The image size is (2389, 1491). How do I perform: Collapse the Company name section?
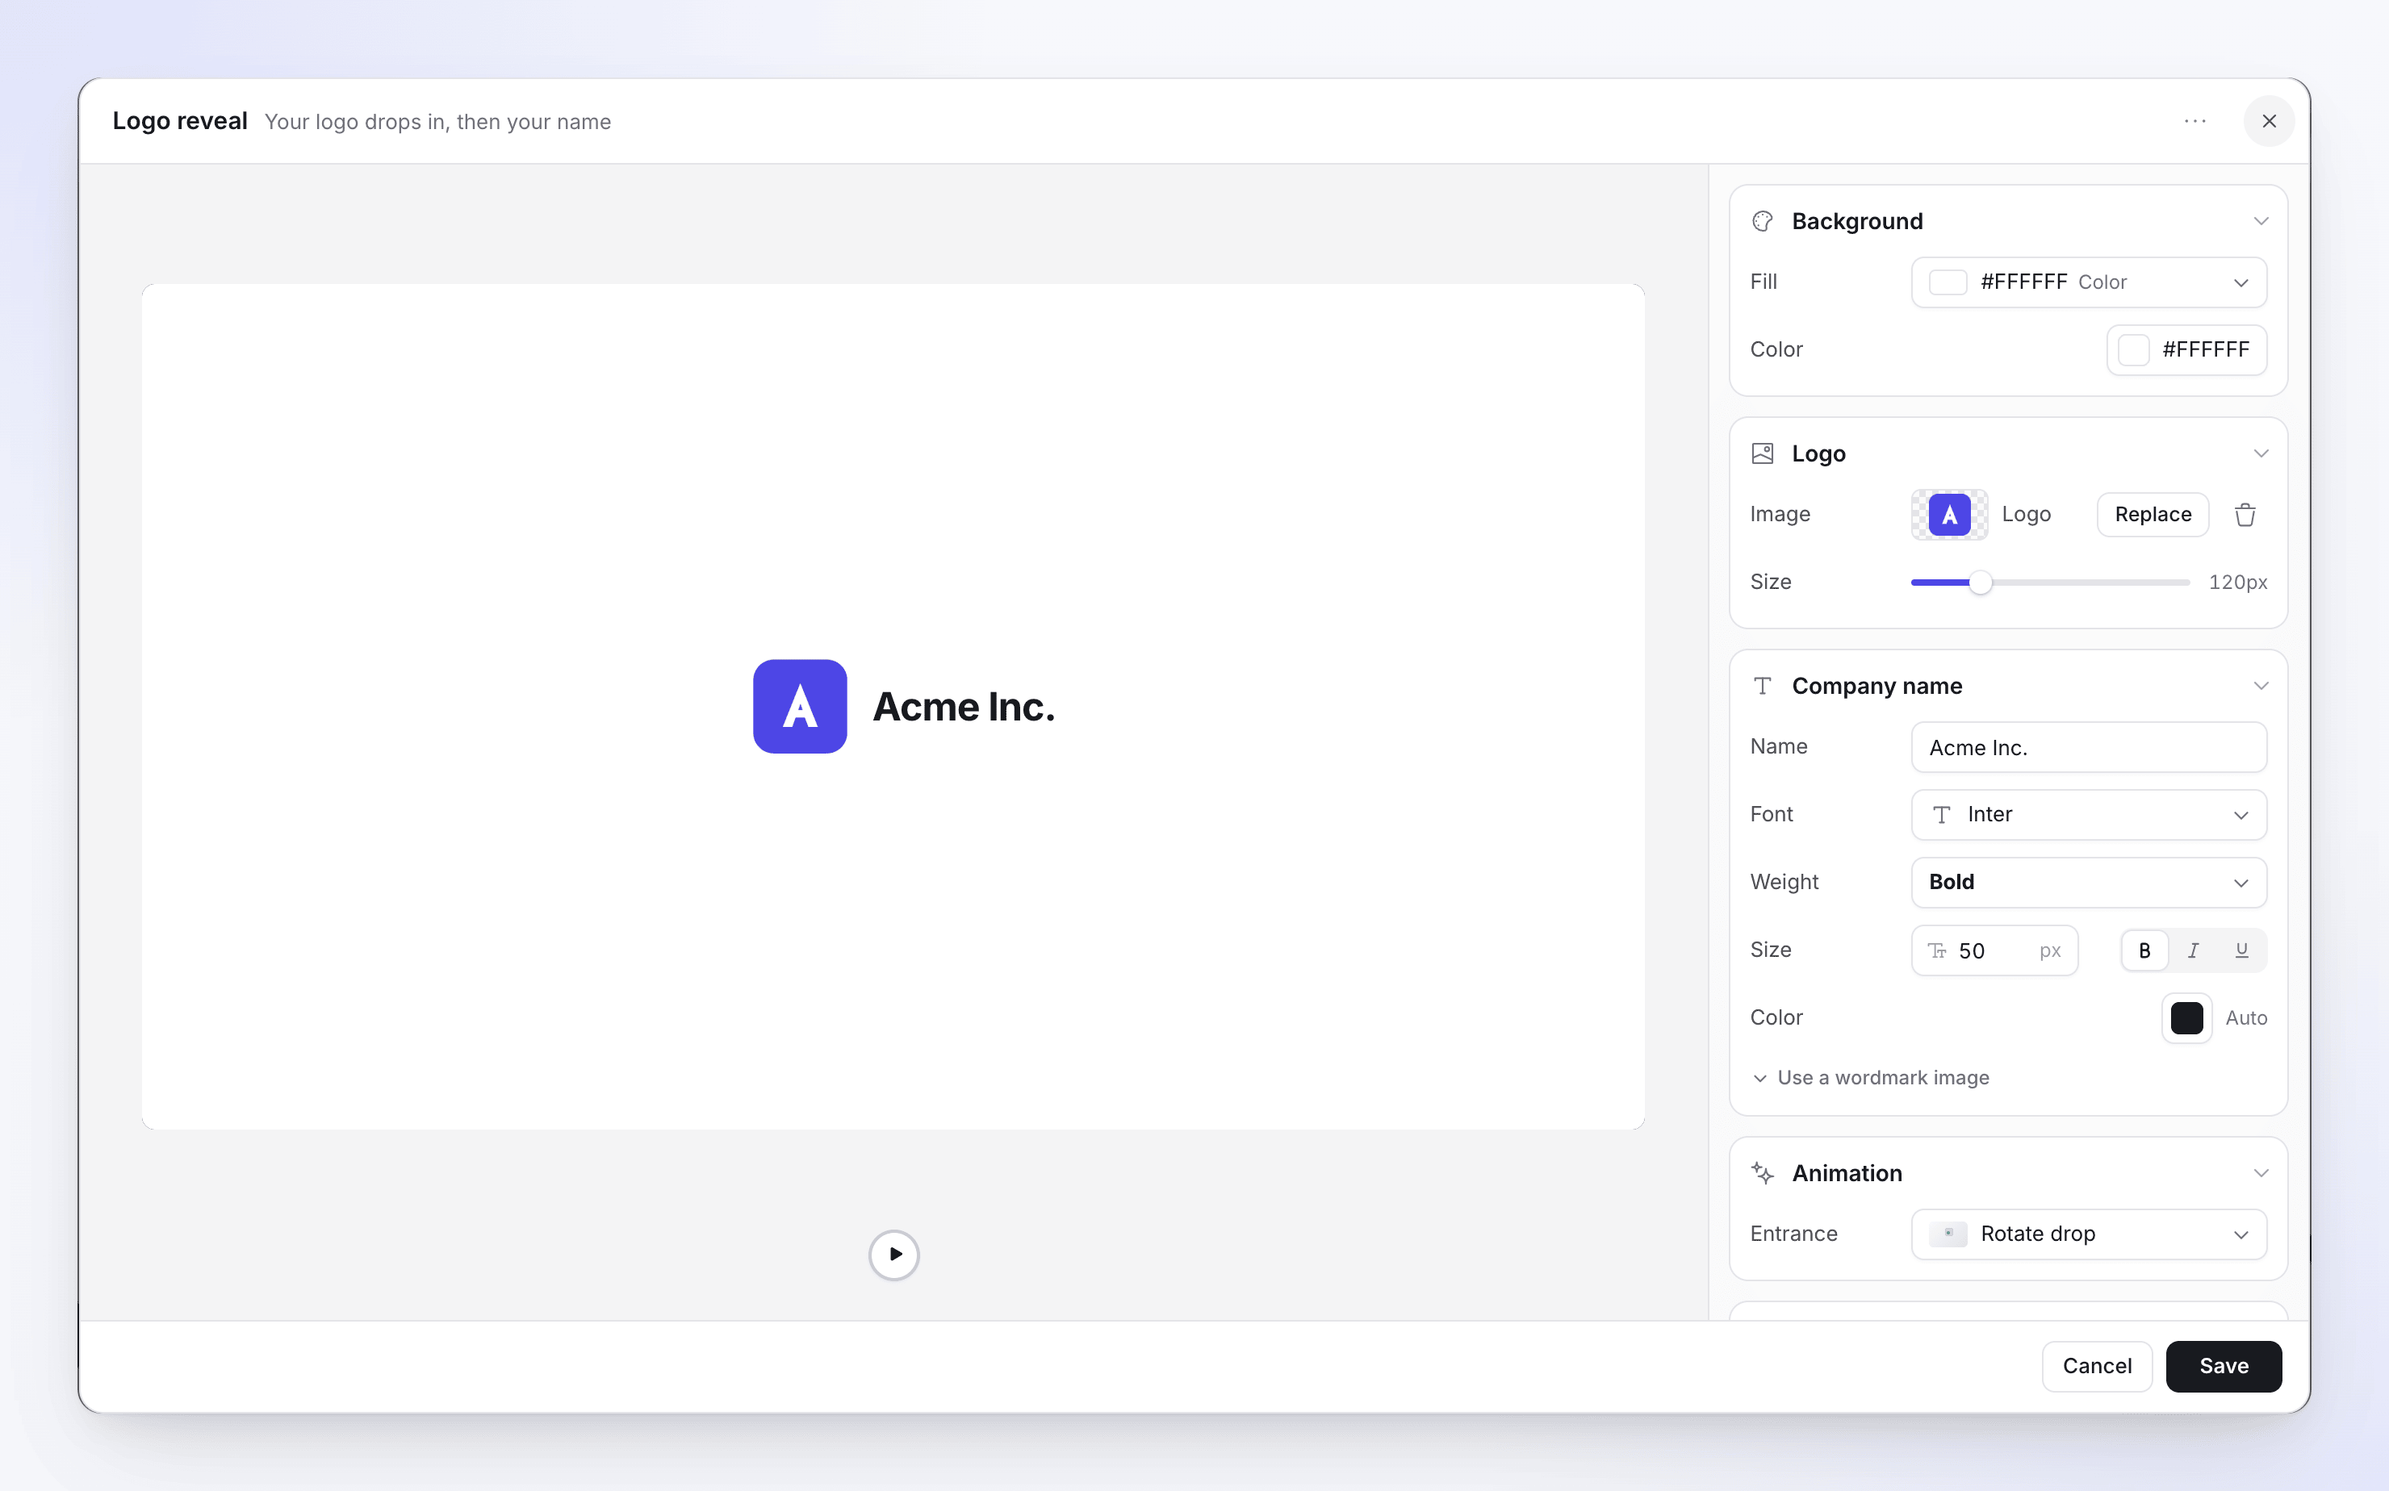(2261, 687)
